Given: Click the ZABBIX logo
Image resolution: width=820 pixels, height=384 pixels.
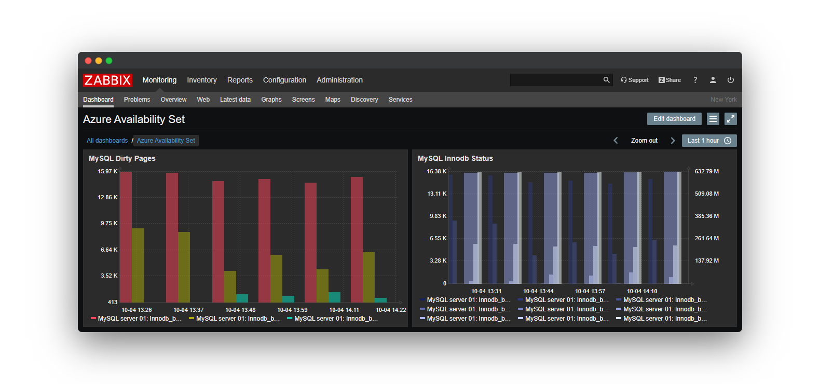Looking at the screenshot, I should 107,80.
